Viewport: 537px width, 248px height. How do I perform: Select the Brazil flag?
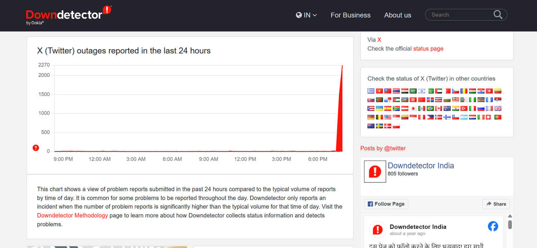(430, 108)
